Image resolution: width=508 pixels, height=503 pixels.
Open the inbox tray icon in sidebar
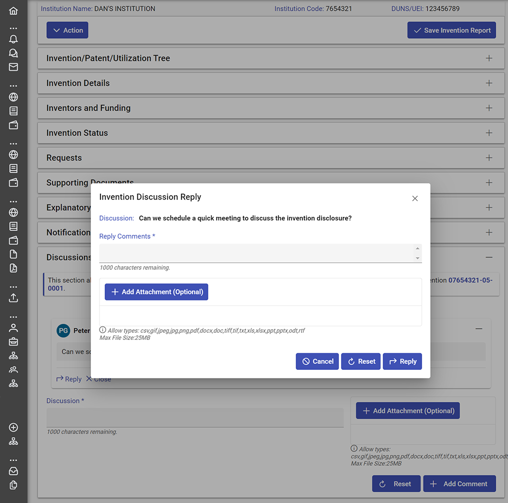[x=13, y=471]
